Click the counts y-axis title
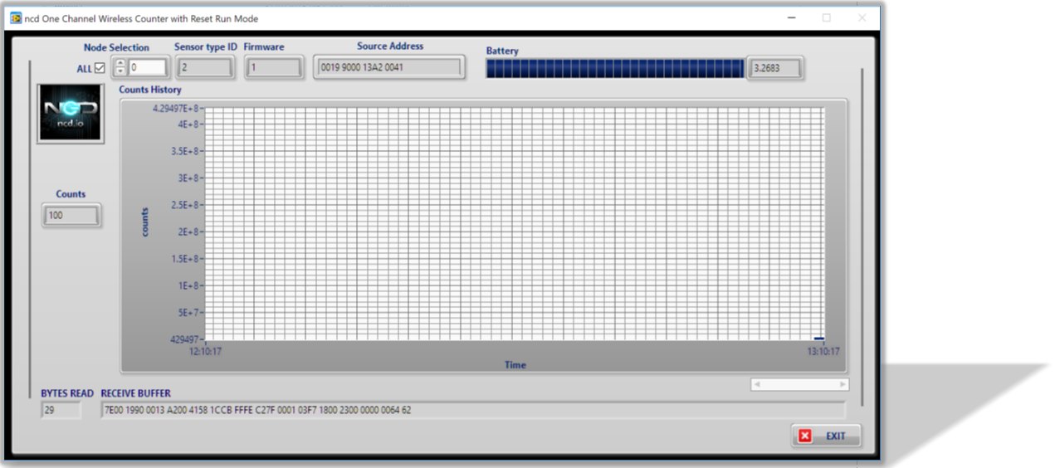Viewport: 1055px width, 468px height. pos(145,222)
